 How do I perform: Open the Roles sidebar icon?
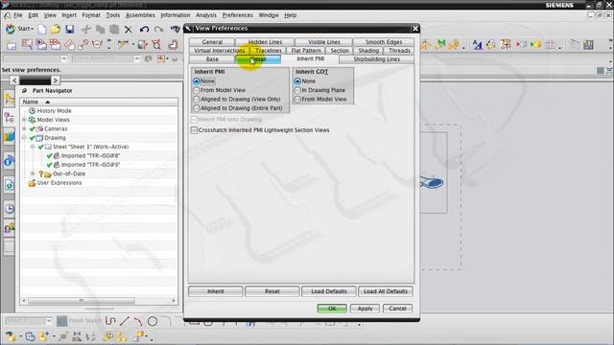point(9,228)
